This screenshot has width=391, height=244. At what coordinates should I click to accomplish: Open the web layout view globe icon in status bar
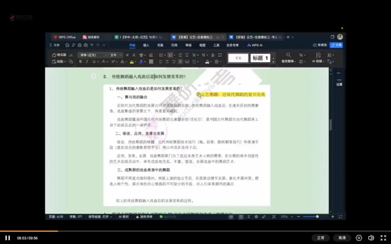(256, 217)
